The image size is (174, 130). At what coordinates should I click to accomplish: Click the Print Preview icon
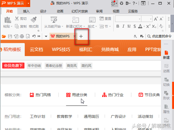point(28,36)
